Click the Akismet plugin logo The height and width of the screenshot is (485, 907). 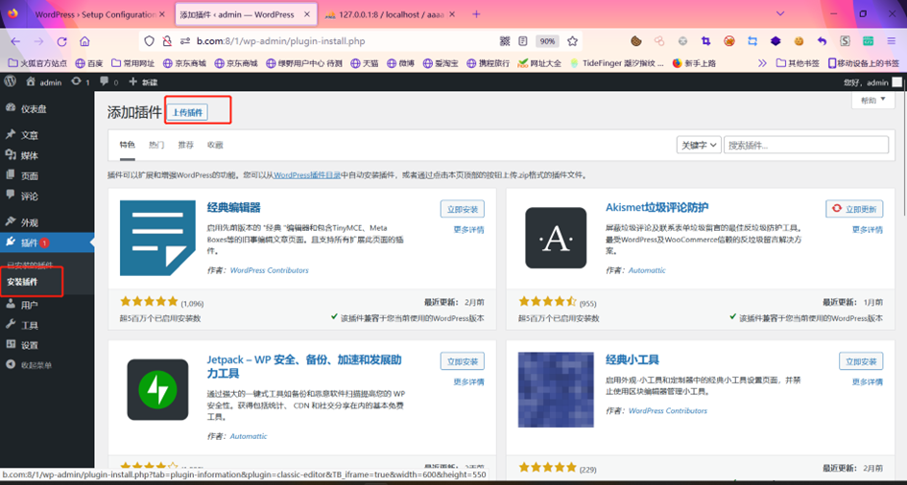(556, 238)
